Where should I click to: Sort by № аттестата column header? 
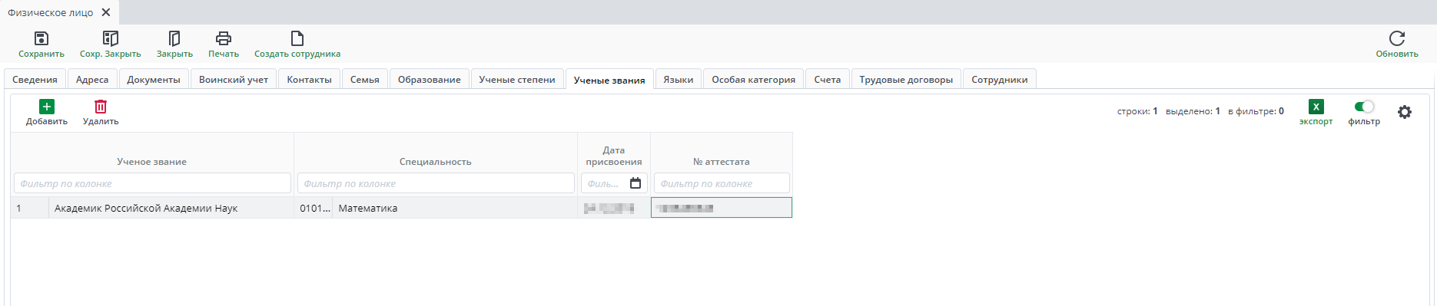point(722,162)
